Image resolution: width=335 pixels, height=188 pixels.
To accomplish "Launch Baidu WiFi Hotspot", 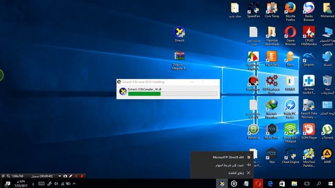I will (291, 134).
